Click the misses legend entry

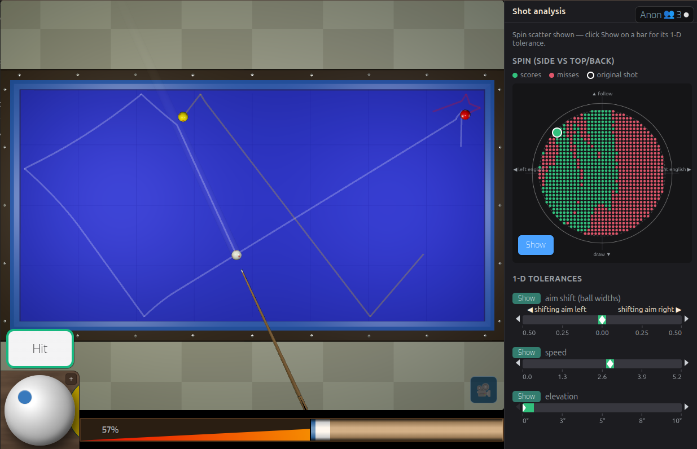coord(564,75)
